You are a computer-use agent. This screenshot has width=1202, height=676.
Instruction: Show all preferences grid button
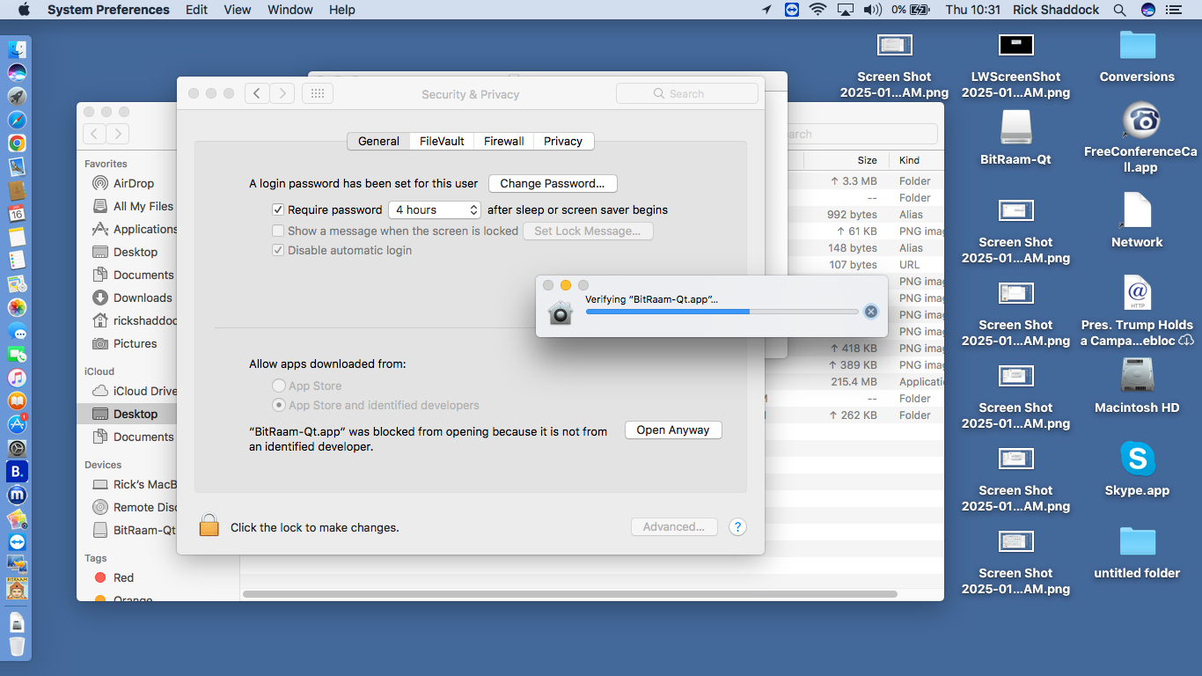(318, 93)
